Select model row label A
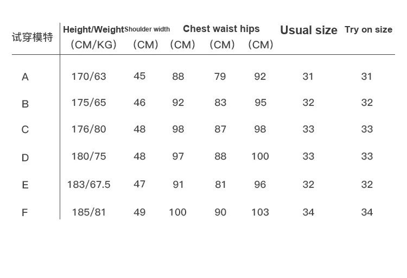 (25, 77)
